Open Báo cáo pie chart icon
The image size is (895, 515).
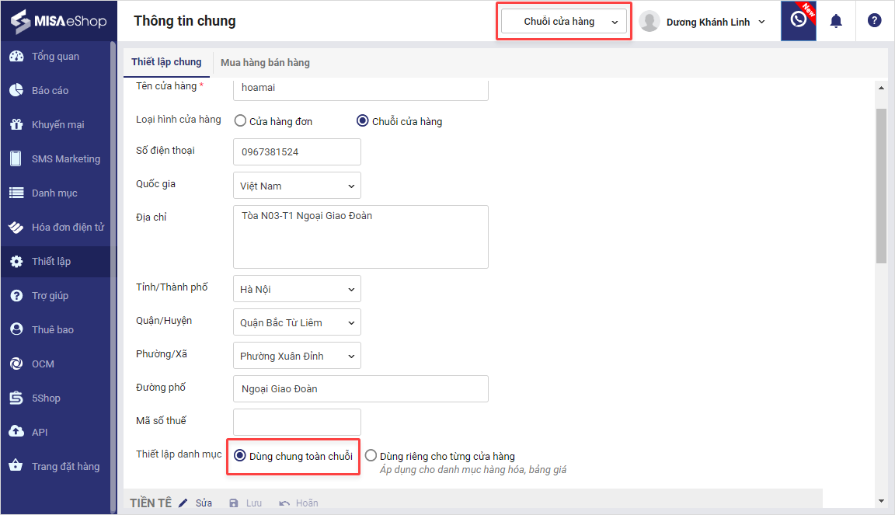16,91
